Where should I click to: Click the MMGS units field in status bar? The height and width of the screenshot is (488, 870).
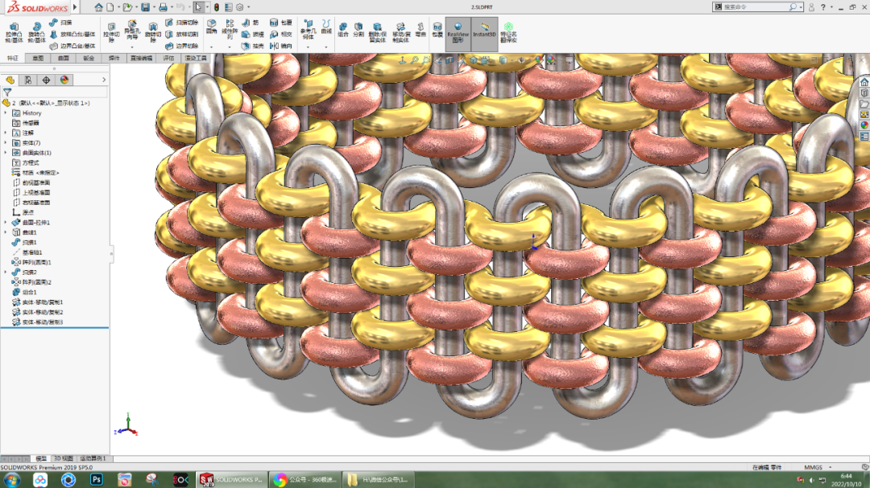(815, 466)
